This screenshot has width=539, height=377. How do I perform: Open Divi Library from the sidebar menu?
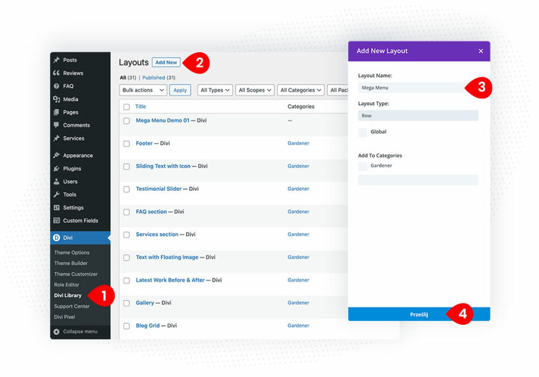tap(70, 295)
